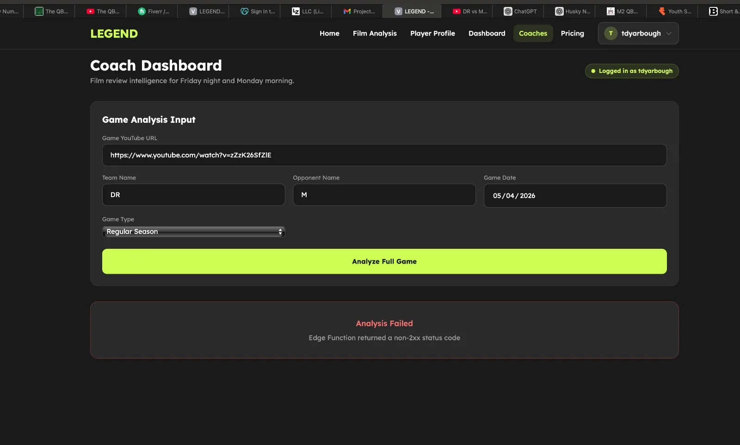
Task: Click the Logged in as tdyarbough badge
Action: pyautogui.click(x=632, y=71)
